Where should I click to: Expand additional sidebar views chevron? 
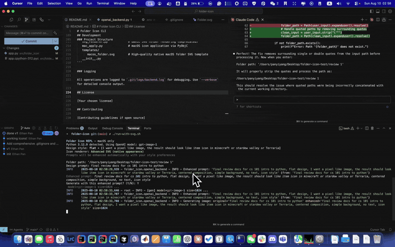tap(49, 20)
